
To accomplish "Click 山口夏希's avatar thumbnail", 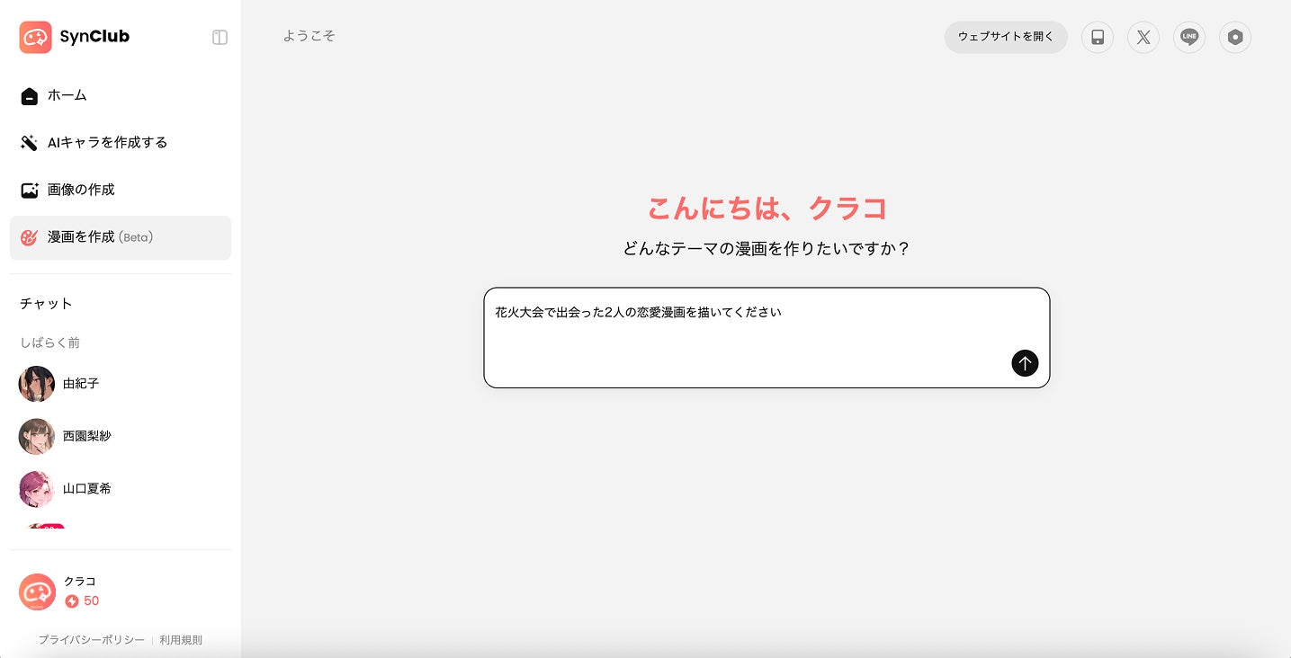I will 37,489.
